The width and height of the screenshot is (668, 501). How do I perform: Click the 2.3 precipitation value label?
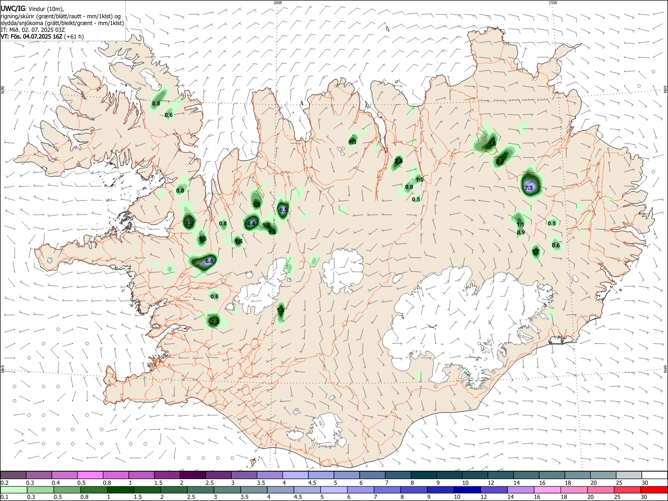pyautogui.click(x=214, y=322)
